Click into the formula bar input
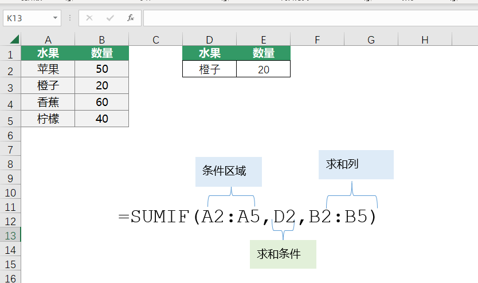Viewport: 478px width, 283px height. pos(310,18)
